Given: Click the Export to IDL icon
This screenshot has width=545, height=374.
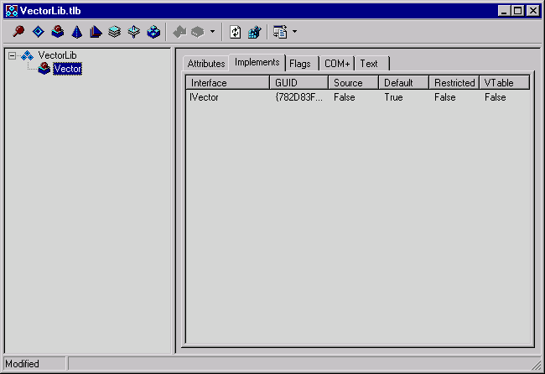Looking at the screenshot, I should pos(280,32).
